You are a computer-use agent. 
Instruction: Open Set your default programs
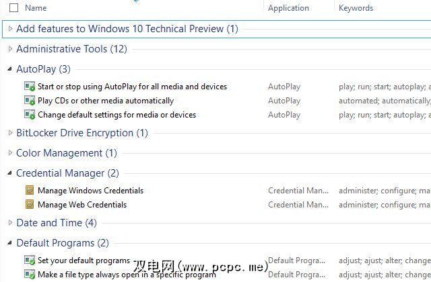pyautogui.click(x=84, y=261)
